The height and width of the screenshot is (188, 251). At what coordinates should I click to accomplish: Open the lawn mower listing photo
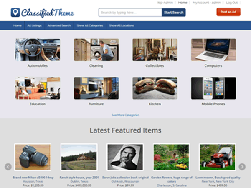[218, 157]
